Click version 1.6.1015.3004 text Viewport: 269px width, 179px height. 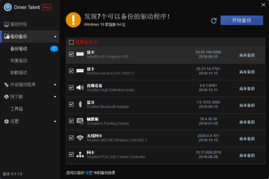coord(208,102)
